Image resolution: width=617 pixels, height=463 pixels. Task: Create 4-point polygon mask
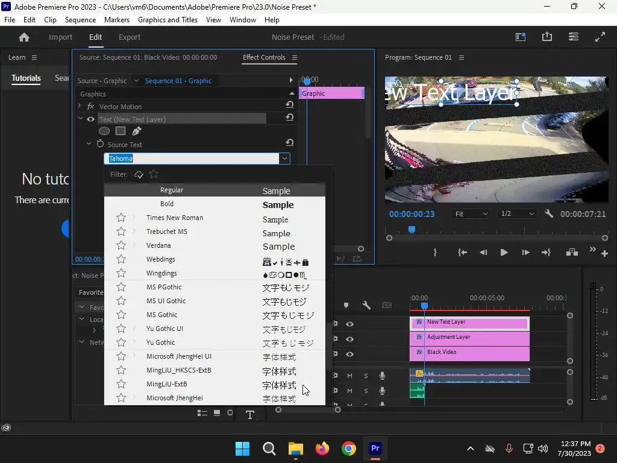point(121,131)
